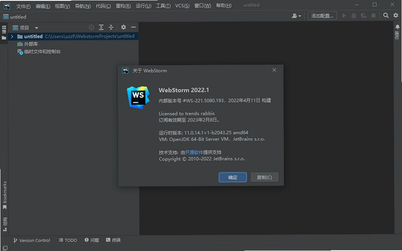Click the Stop square icon
The image size is (402, 251).
[374, 16]
